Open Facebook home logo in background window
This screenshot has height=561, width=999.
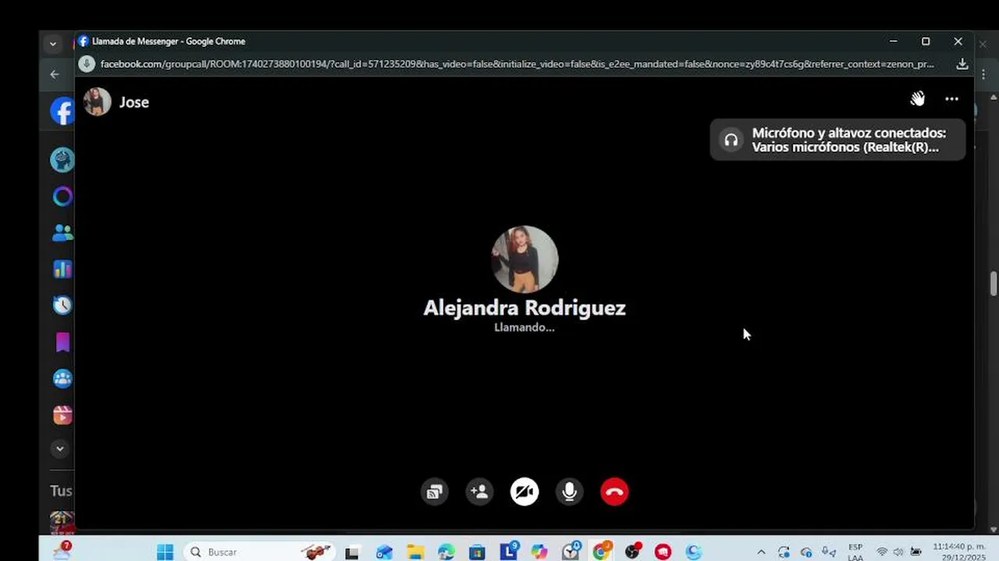pos(62,111)
